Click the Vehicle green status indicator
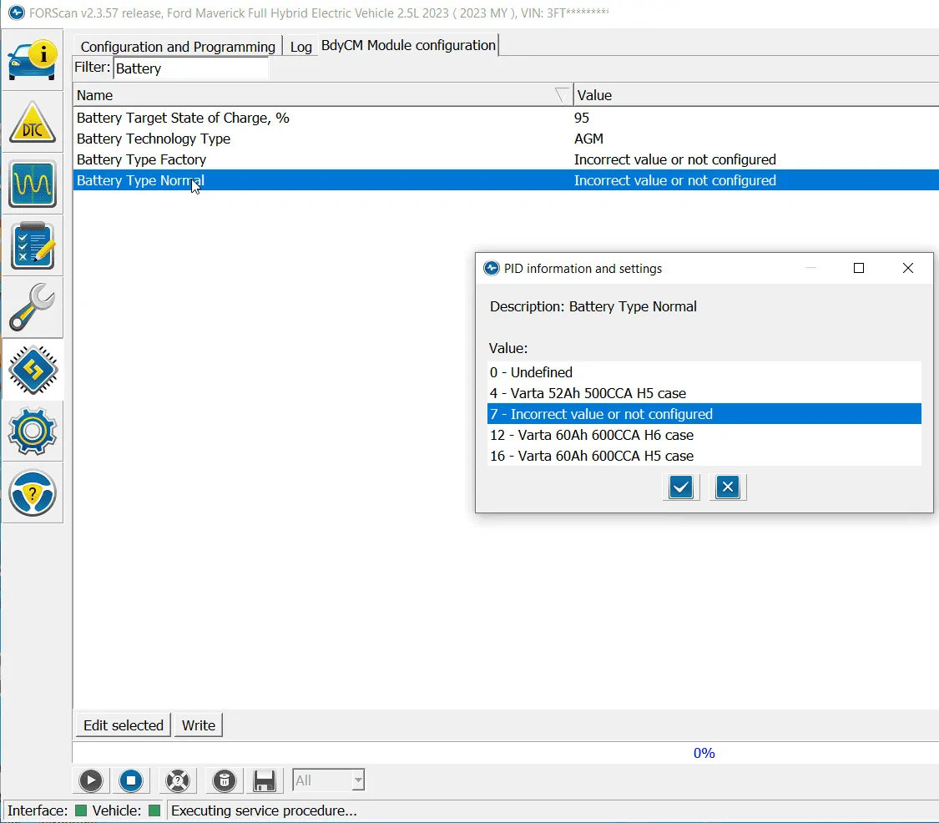939x823 pixels. tap(154, 811)
